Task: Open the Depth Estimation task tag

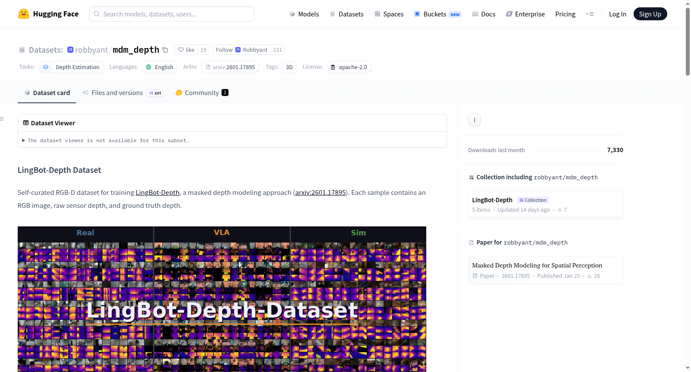Action: point(71,67)
